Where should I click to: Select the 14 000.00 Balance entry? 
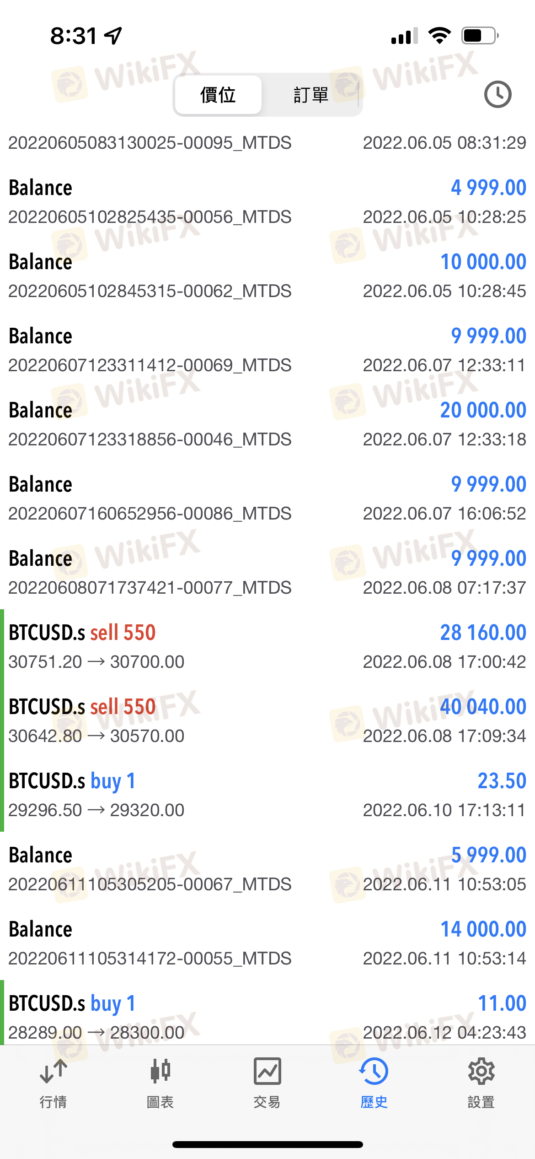click(x=267, y=943)
